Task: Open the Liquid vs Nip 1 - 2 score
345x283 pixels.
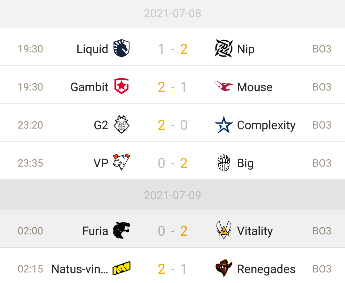Action: point(173,49)
